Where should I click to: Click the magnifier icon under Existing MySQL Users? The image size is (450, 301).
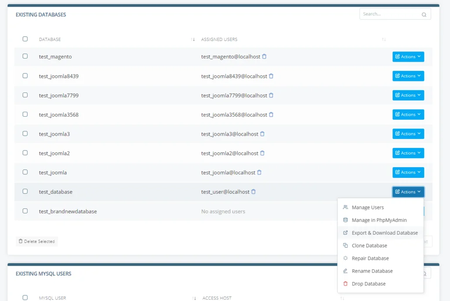[424, 273]
